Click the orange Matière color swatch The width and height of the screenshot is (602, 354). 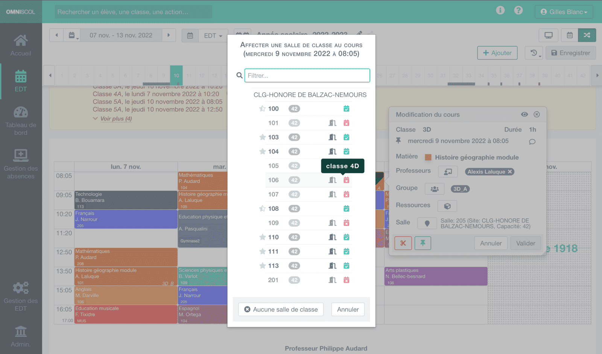pos(428,157)
